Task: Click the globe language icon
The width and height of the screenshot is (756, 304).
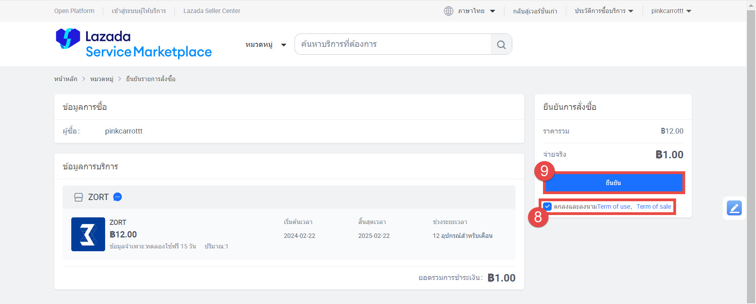Action: pos(448,11)
